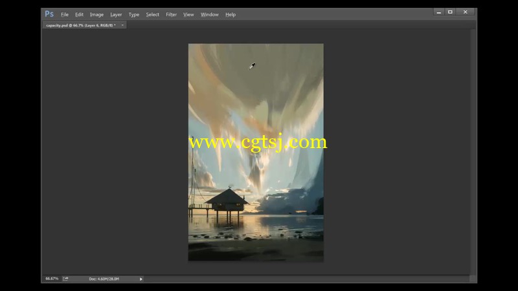The width and height of the screenshot is (518, 291).
Task: Open the Window menu
Action: (x=209, y=14)
